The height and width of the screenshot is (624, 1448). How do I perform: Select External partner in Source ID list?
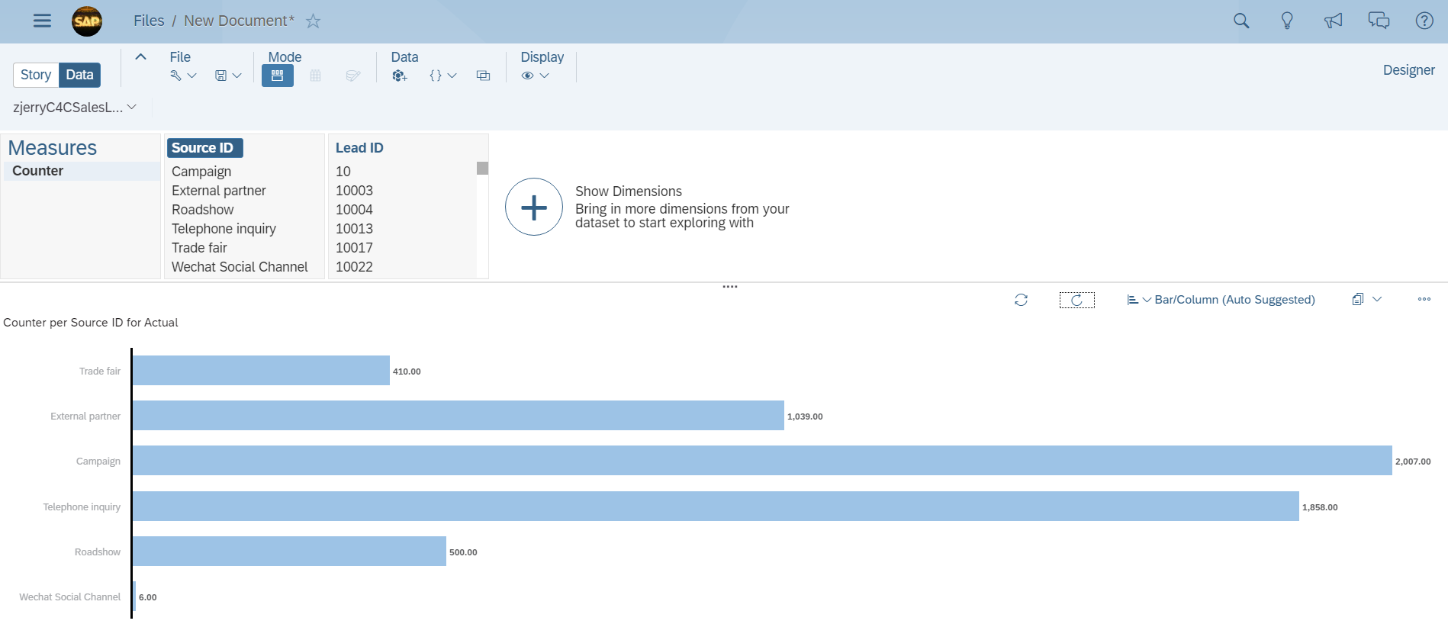coord(219,191)
